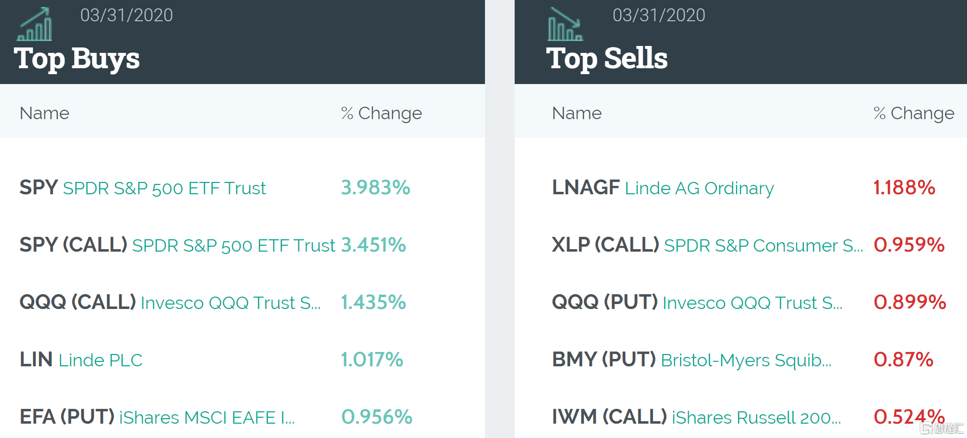Sort Top Sells by Name column header
The width and height of the screenshot is (967, 438).
(576, 113)
